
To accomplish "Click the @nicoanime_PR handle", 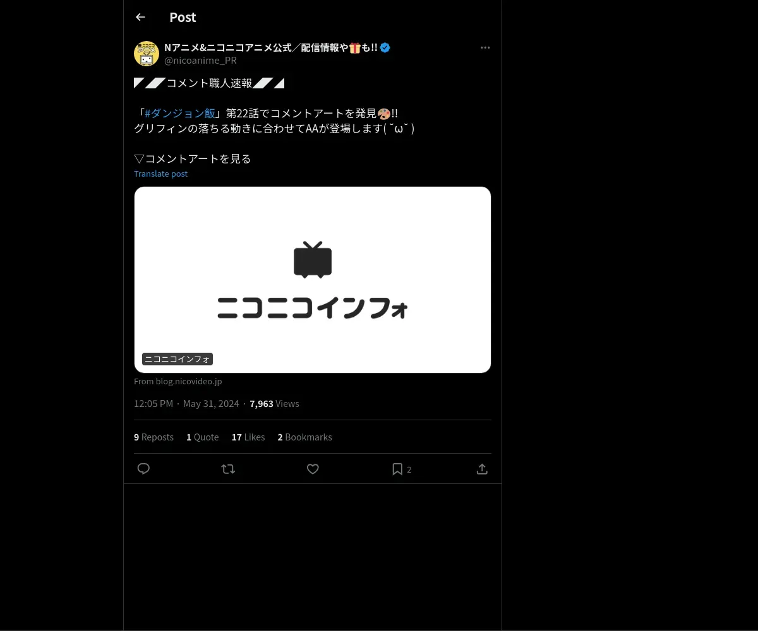I will 200,61.
